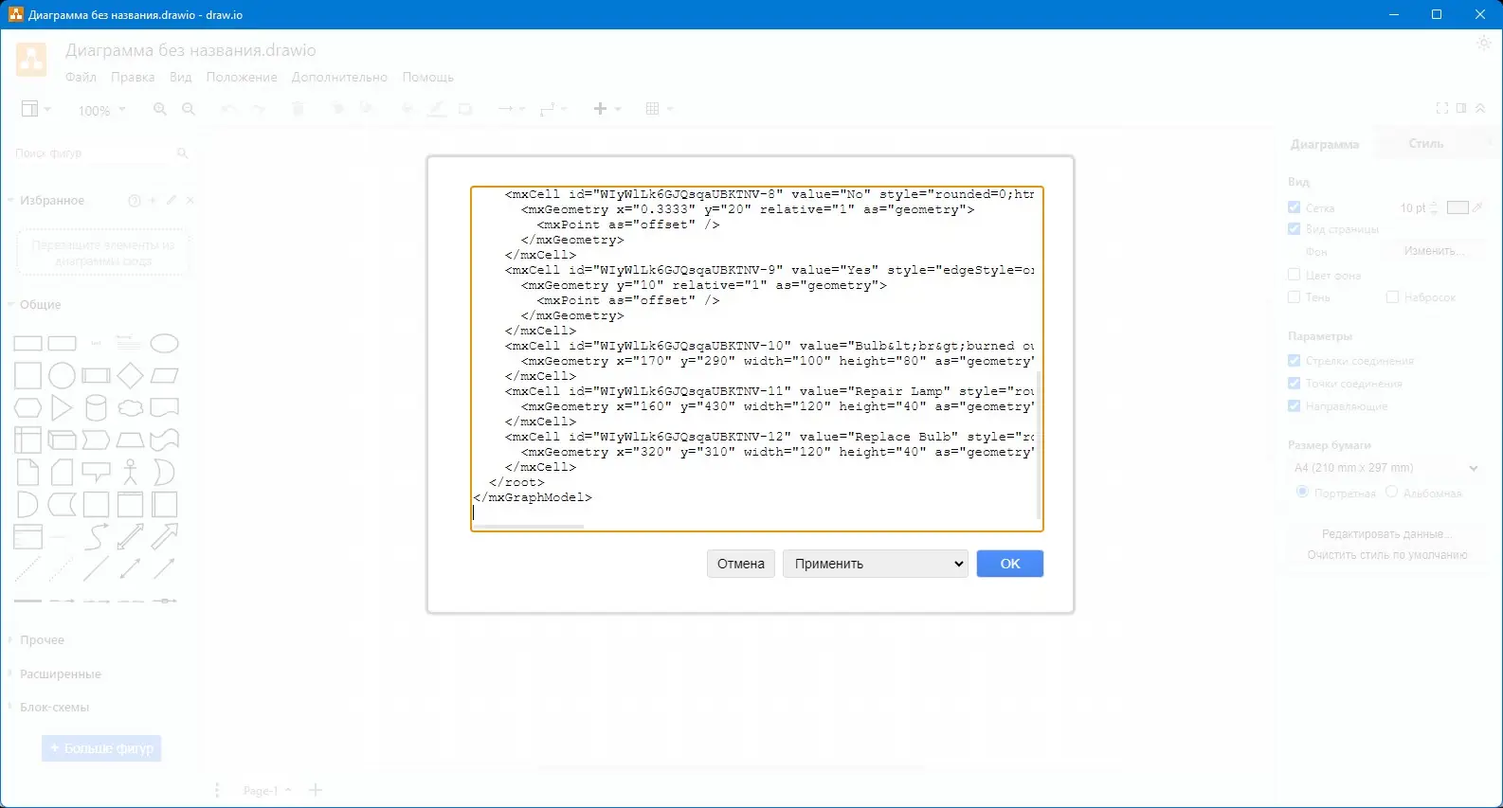Image resolution: width=1503 pixels, height=808 pixels.
Task: Select the diamond shape in Общие
Action: (x=130, y=376)
